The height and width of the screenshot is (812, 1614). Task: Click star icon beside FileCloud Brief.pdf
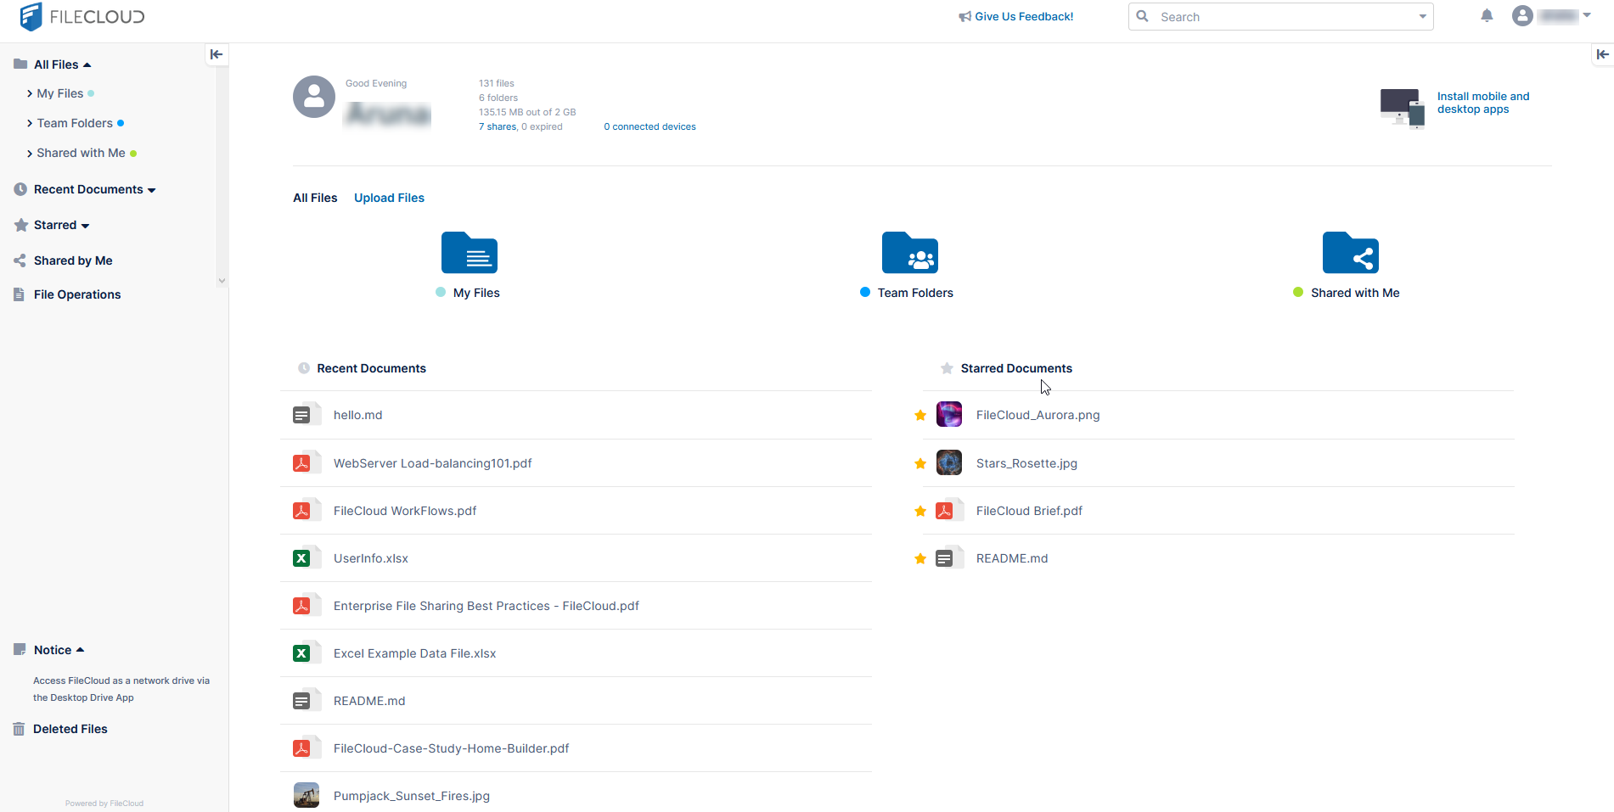click(920, 511)
